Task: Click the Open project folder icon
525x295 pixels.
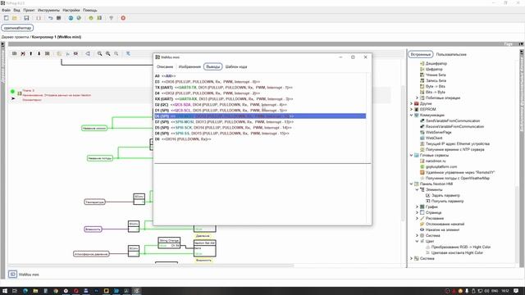Action: pyautogui.click(x=15, y=18)
